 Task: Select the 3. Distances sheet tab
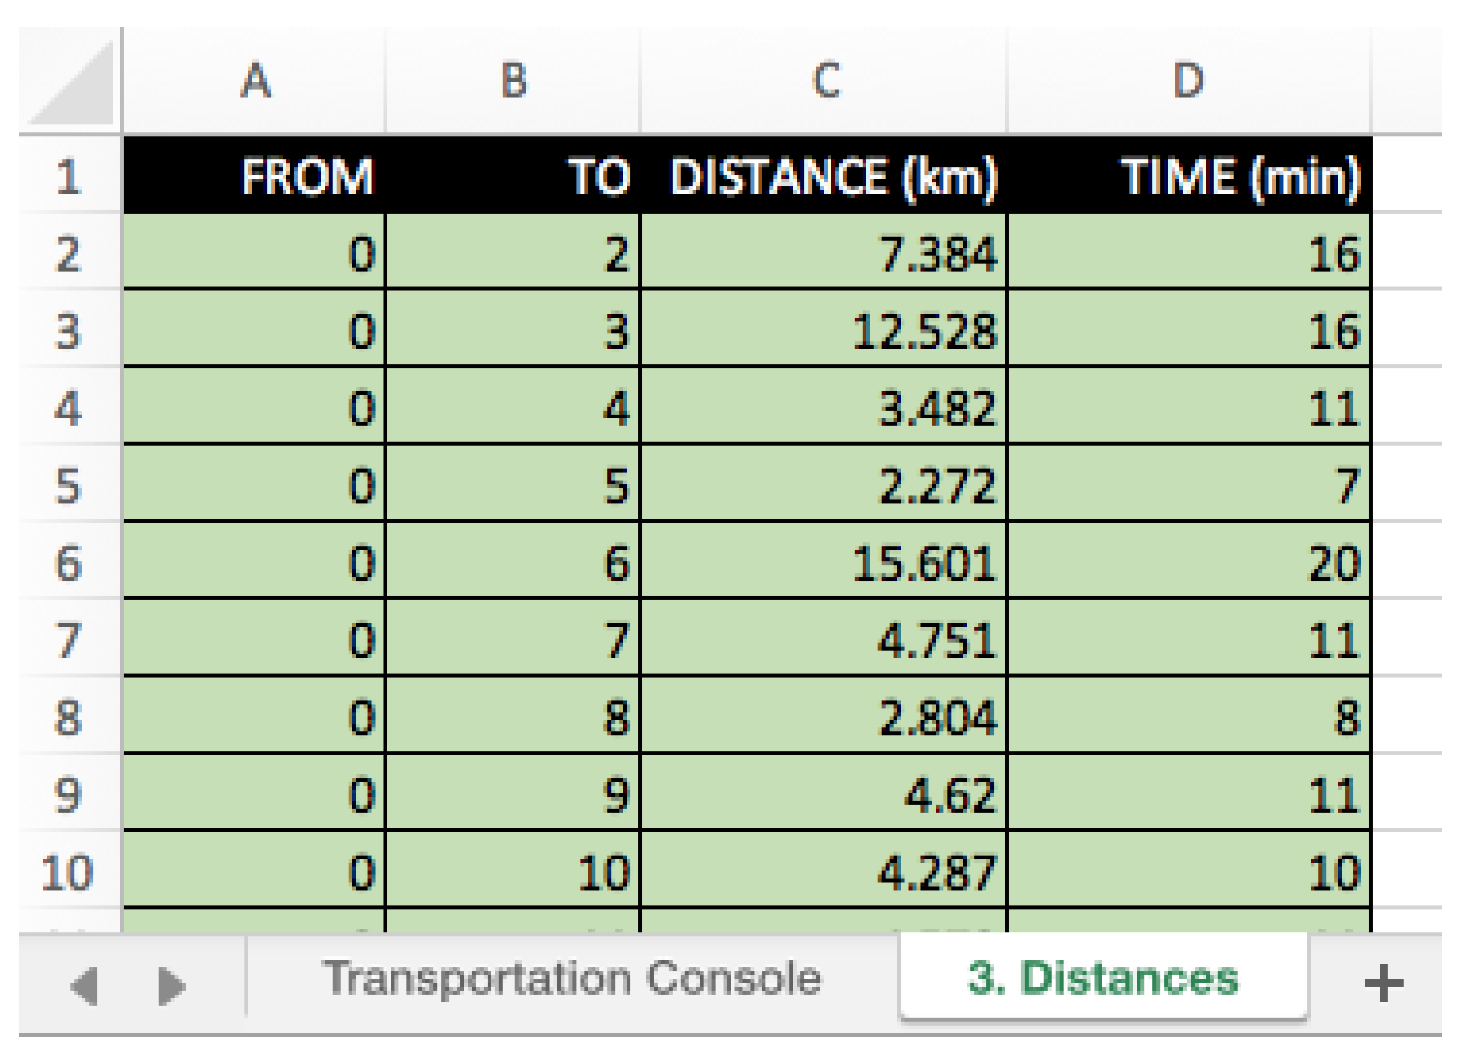(1102, 978)
